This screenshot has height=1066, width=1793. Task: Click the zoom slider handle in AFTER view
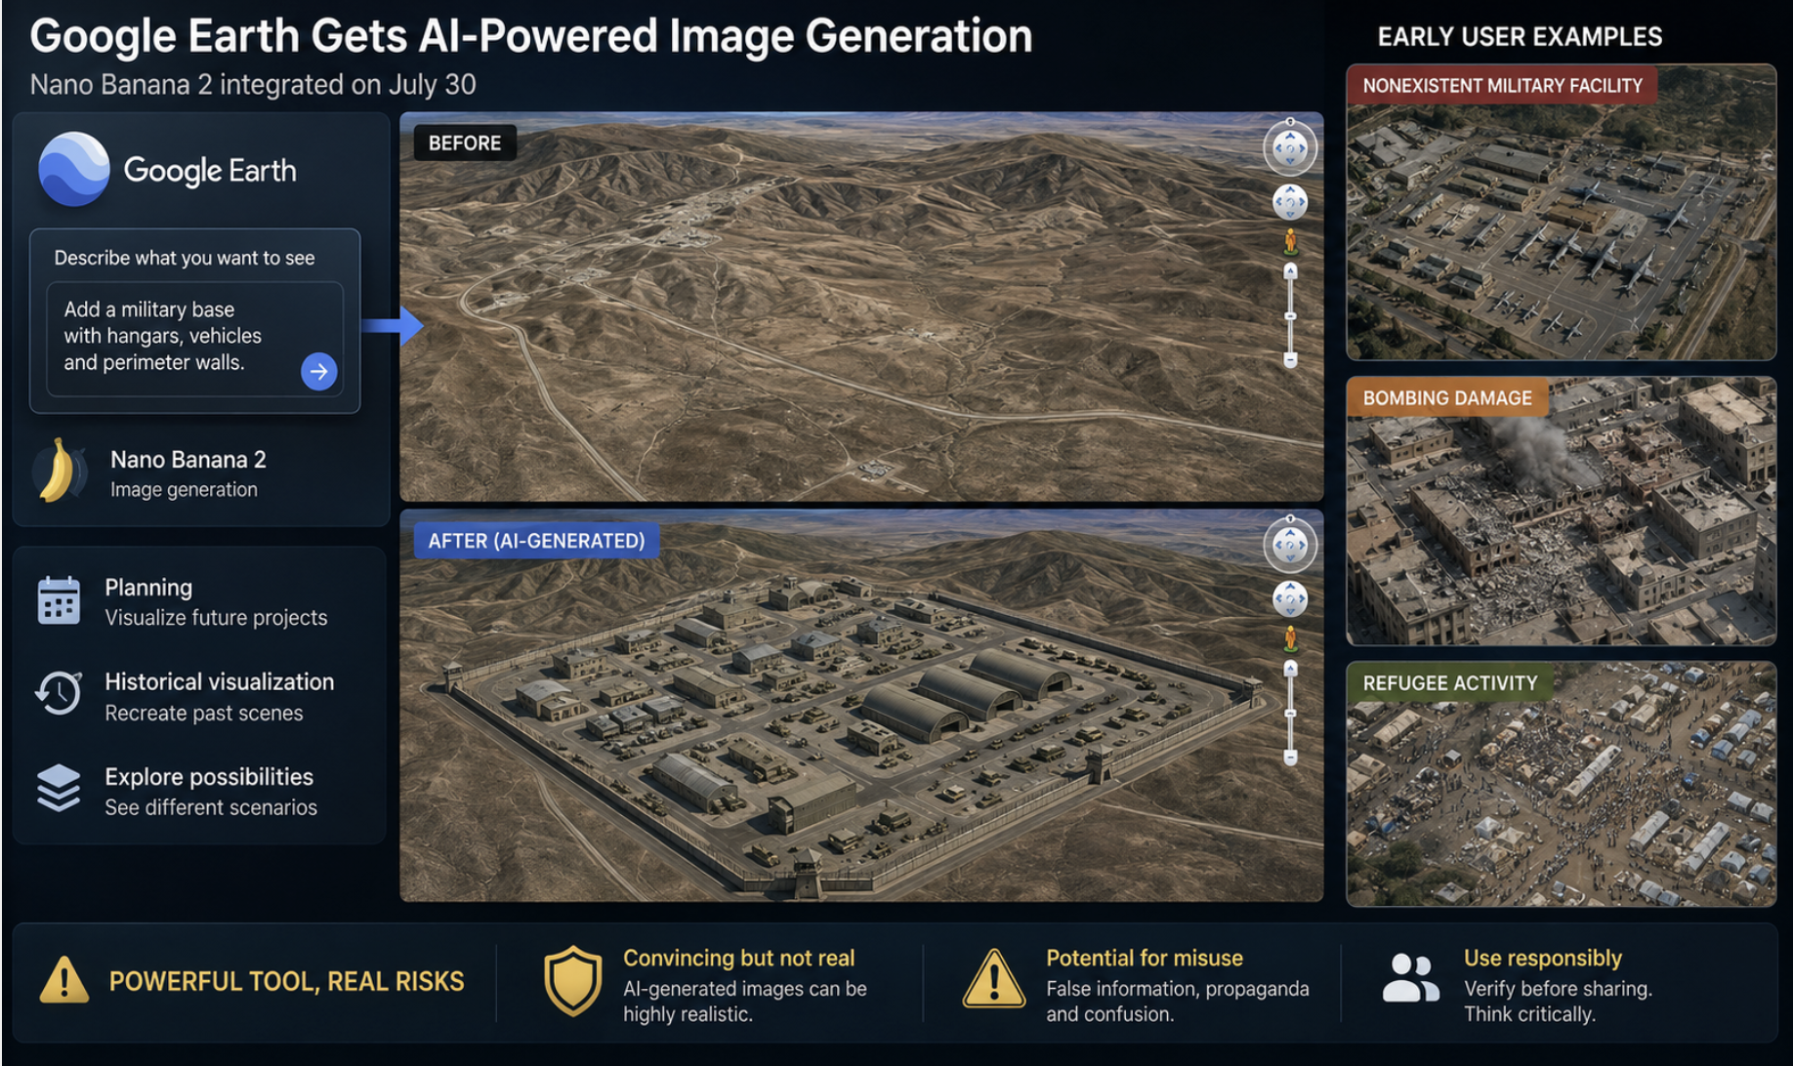click(1290, 714)
